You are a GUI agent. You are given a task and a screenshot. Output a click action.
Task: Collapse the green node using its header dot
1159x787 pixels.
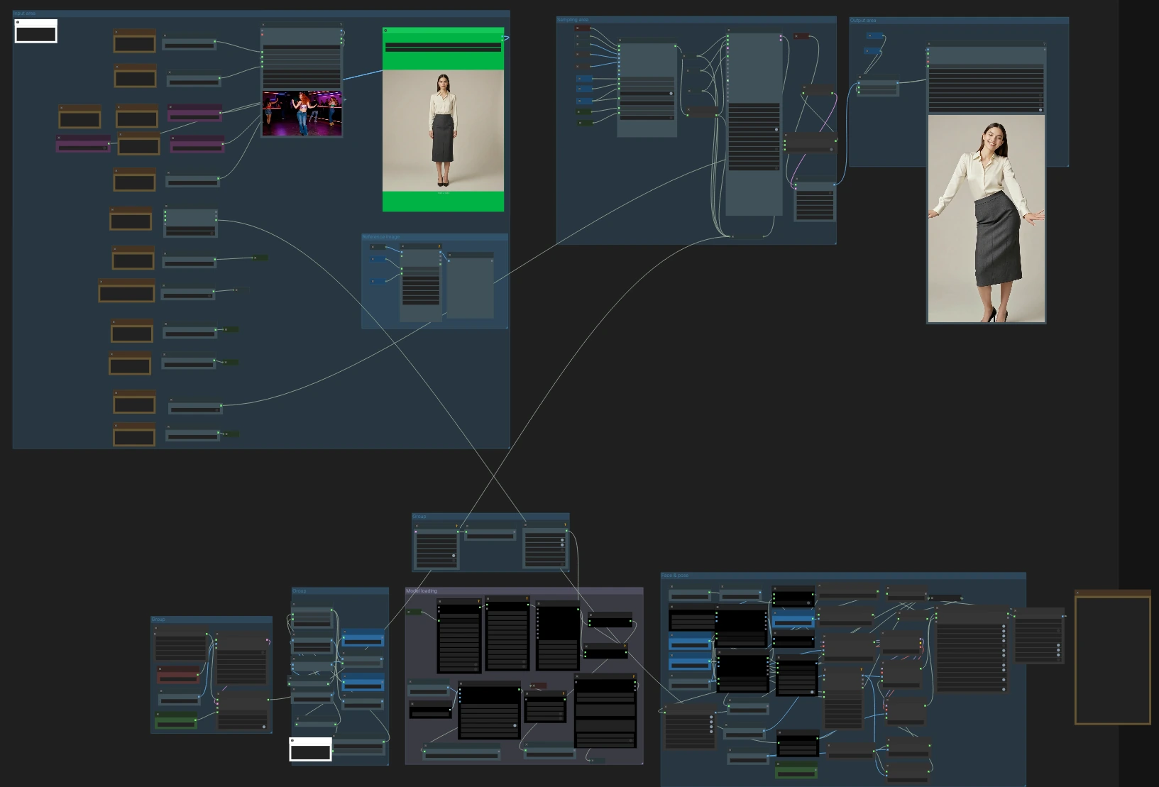click(x=386, y=31)
